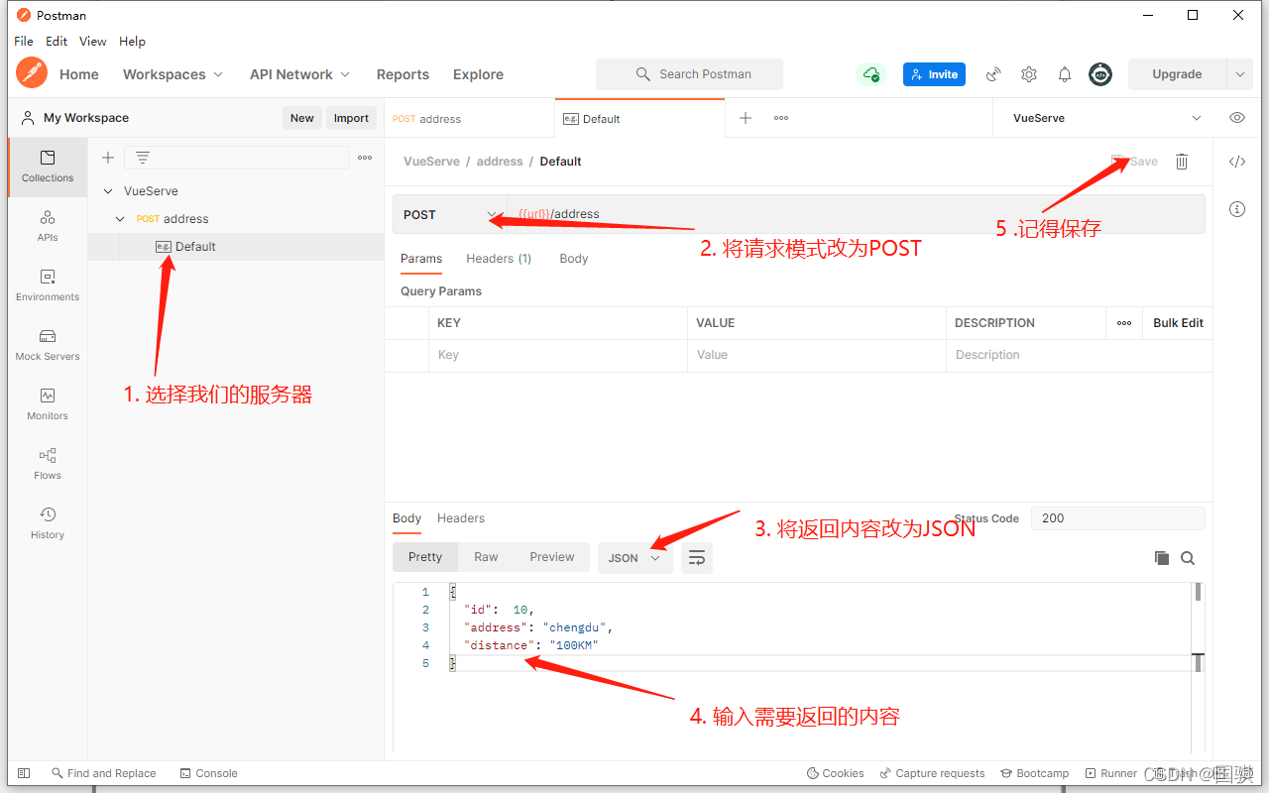Toggle line wrap in response body
Viewport: 1269px width, 793px height.
tap(697, 558)
